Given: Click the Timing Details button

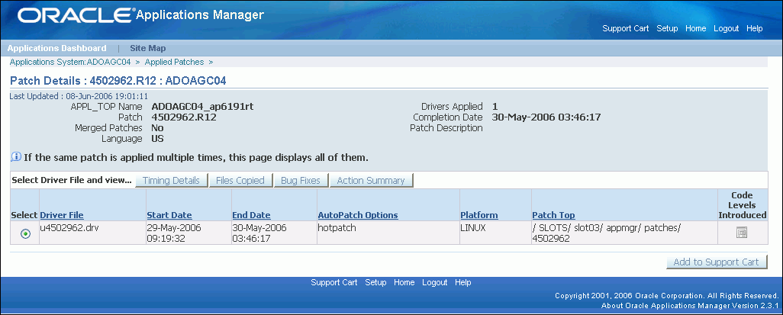Looking at the screenshot, I should pos(171,180).
